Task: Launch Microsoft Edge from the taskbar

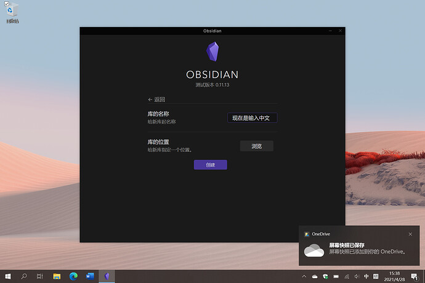Action: pos(73,276)
